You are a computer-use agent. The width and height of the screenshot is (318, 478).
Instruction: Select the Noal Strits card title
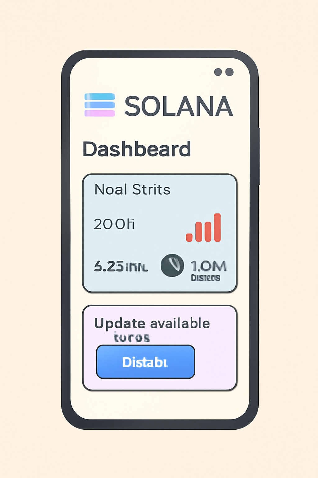pyautogui.click(x=132, y=190)
